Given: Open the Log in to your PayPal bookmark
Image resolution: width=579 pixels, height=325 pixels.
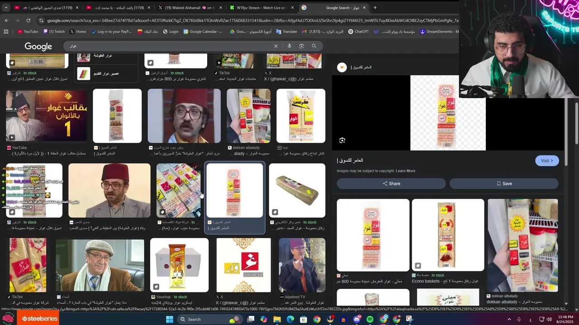Looking at the screenshot, I should click(111, 32).
